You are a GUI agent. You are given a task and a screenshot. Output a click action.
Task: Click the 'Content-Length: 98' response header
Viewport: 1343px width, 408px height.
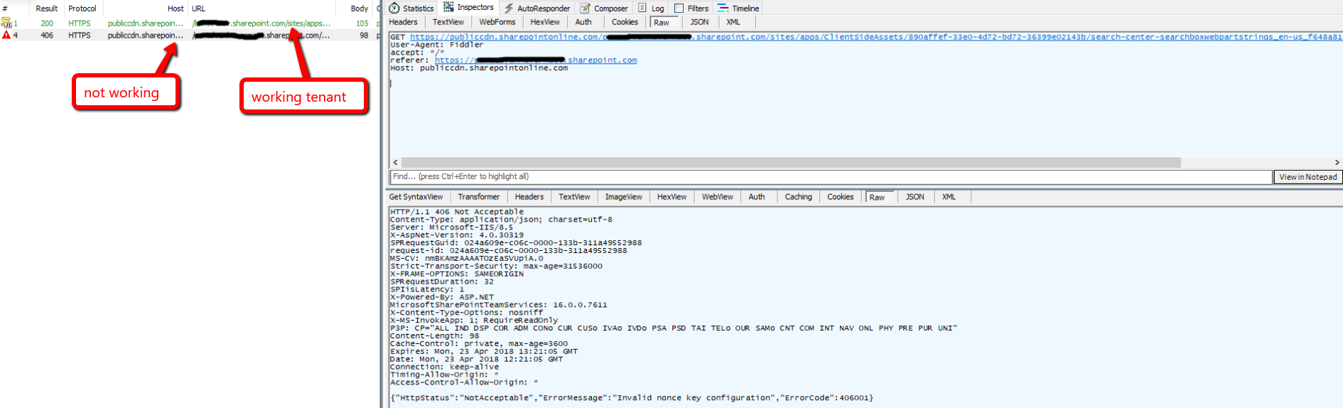click(435, 336)
